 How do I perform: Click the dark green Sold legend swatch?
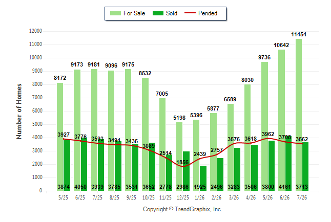[x=158, y=13]
